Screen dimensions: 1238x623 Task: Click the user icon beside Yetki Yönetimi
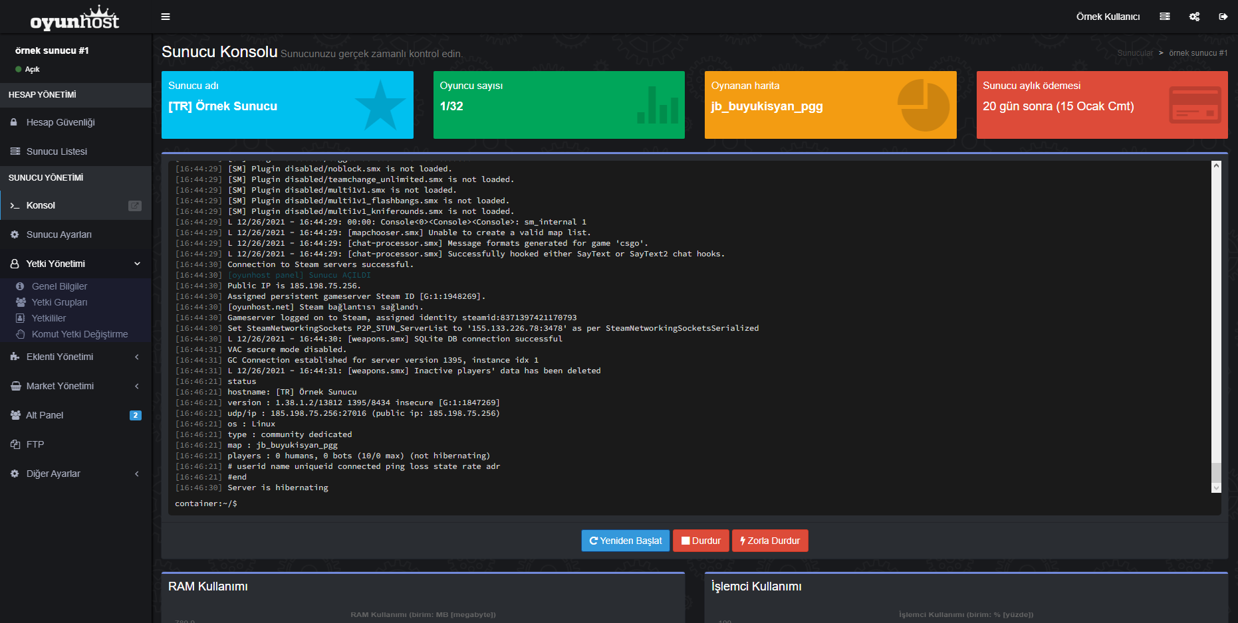(x=15, y=264)
